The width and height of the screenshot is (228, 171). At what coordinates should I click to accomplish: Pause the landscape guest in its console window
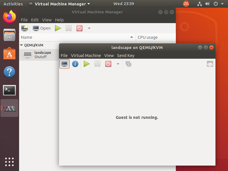pos(97,64)
